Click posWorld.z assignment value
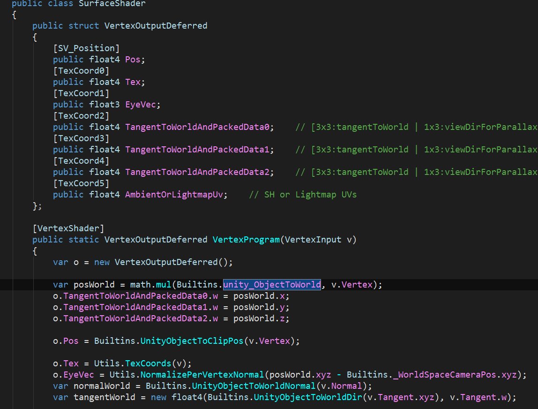 click(x=259, y=318)
